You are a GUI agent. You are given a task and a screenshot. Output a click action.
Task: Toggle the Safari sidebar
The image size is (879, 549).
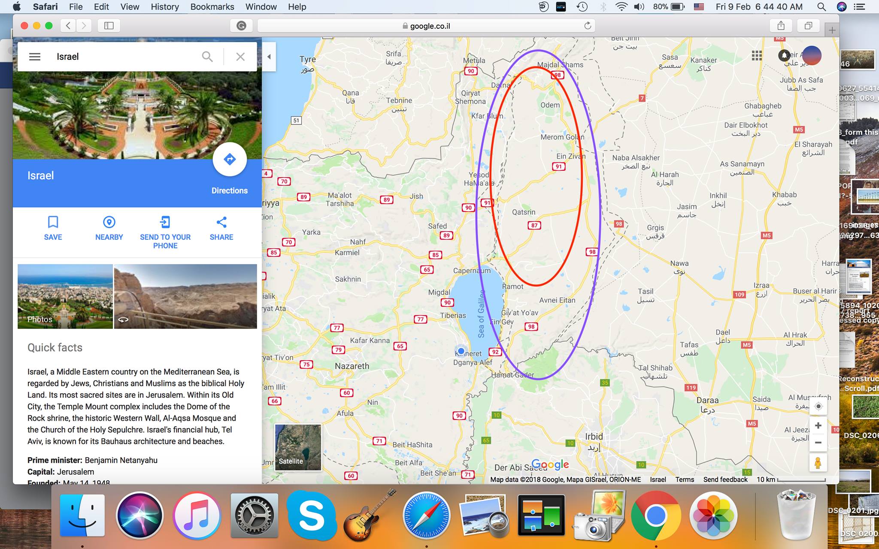pos(109,26)
